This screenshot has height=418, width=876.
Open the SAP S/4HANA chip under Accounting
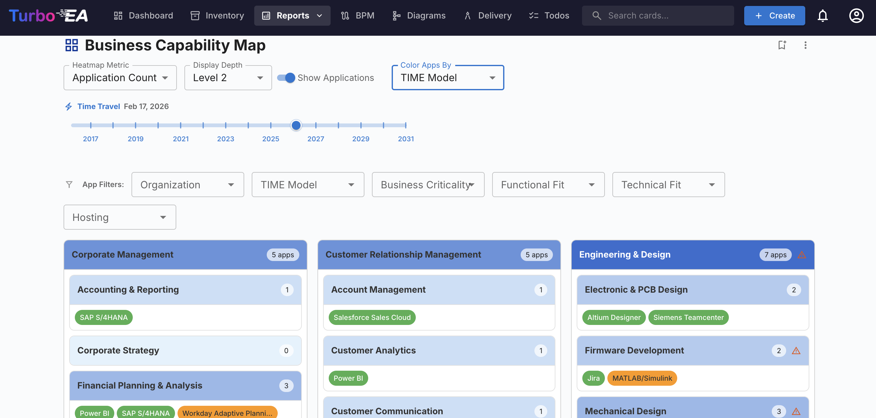tap(103, 317)
